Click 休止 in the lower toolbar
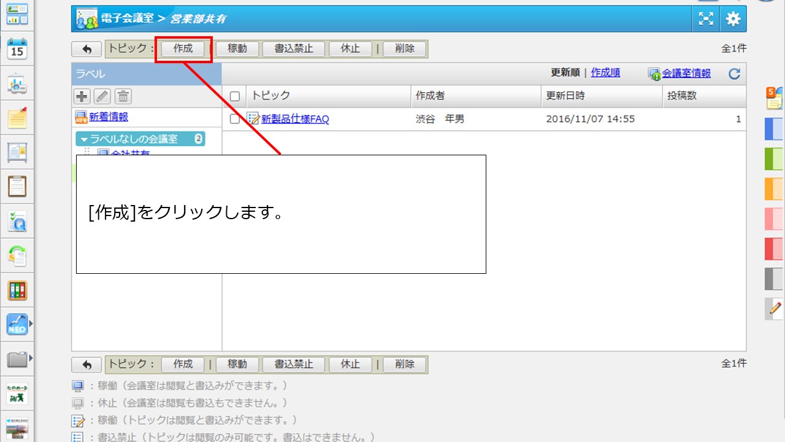This screenshot has width=785, height=442. [x=350, y=365]
